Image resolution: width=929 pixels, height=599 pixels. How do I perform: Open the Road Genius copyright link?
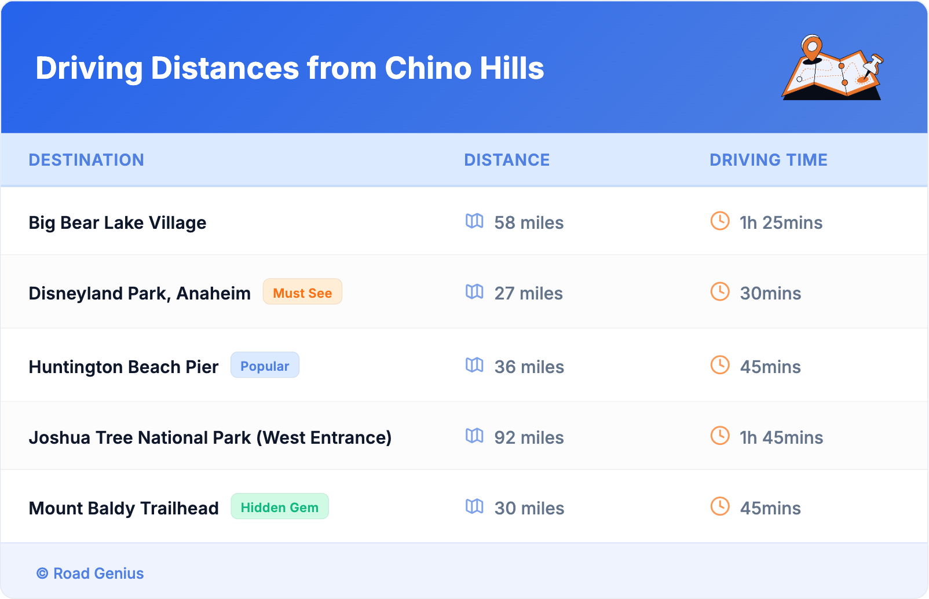point(90,574)
